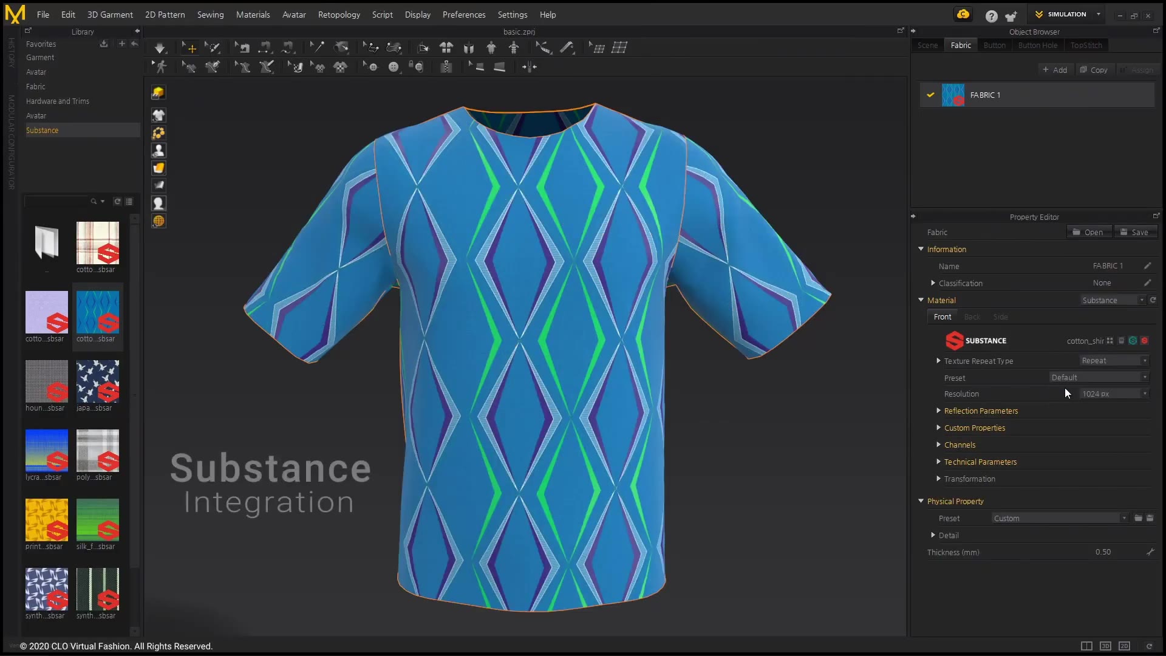Select the yellow print sbsar thumbnail
The image size is (1166, 656).
[47, 520]
